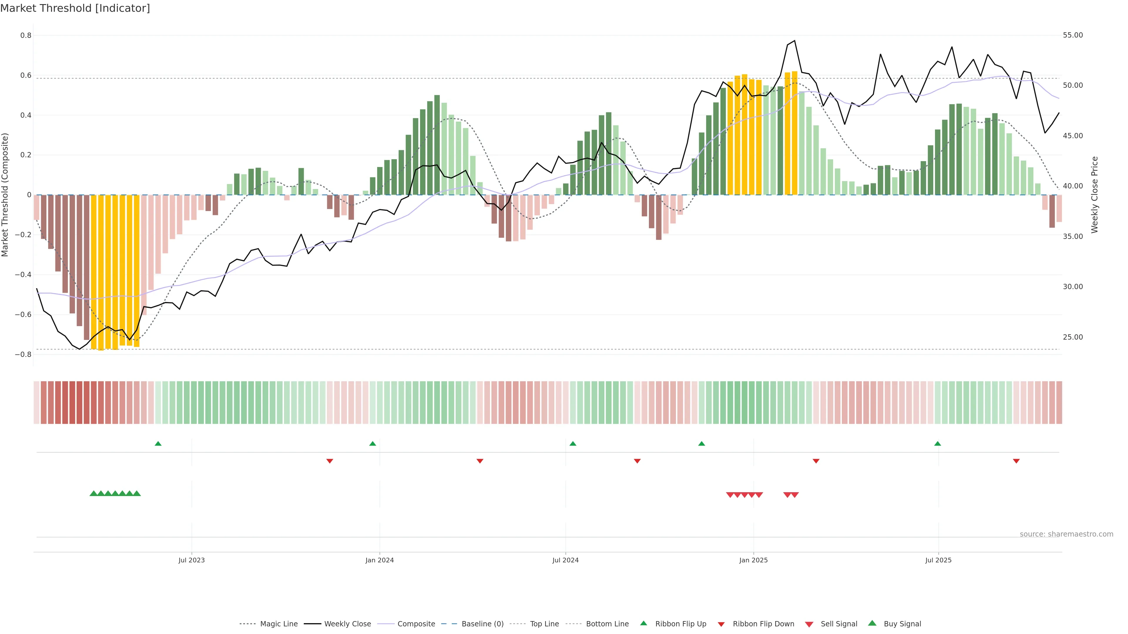This screenshot has width=1128, height=634.
Task: Toggle the Ribbon Flip Down legend entry
Action: (x=763, y=624)
